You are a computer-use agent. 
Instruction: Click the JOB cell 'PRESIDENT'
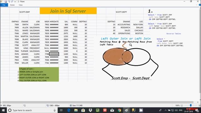click(35, 48)
